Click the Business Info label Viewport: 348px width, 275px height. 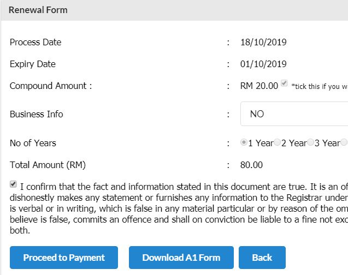tap(37, 114)
